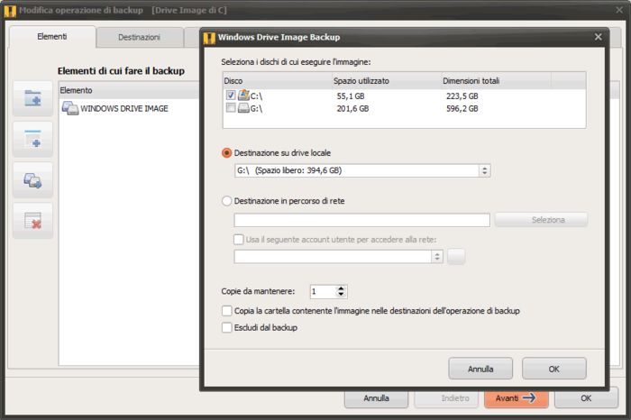Expand the network user account dropdown

[437, 257]
